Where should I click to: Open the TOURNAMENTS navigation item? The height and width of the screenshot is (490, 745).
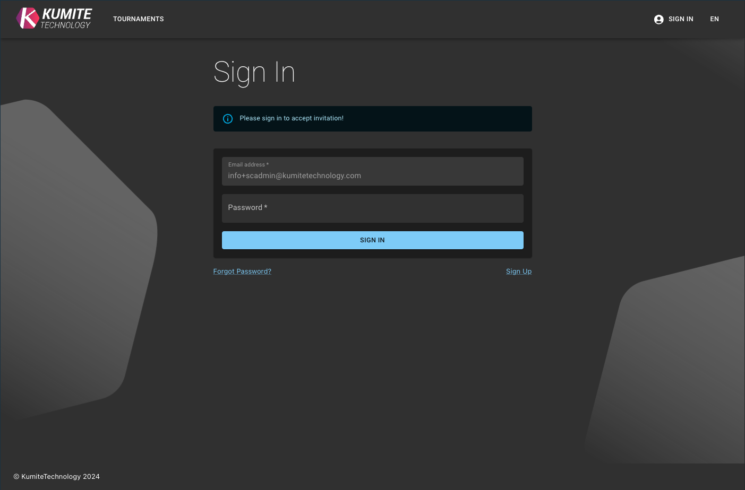point(138,19)
